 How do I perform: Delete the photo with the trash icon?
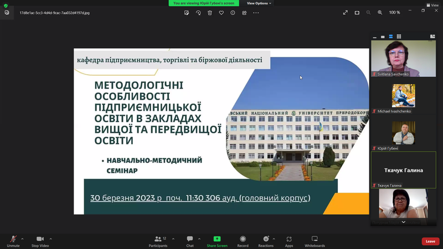[210, 13]
